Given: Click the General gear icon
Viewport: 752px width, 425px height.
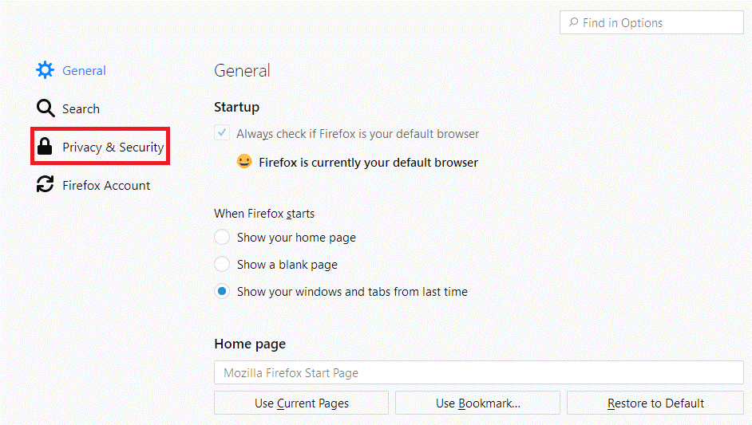Looking at the screenshot, I should pos(46,70).
